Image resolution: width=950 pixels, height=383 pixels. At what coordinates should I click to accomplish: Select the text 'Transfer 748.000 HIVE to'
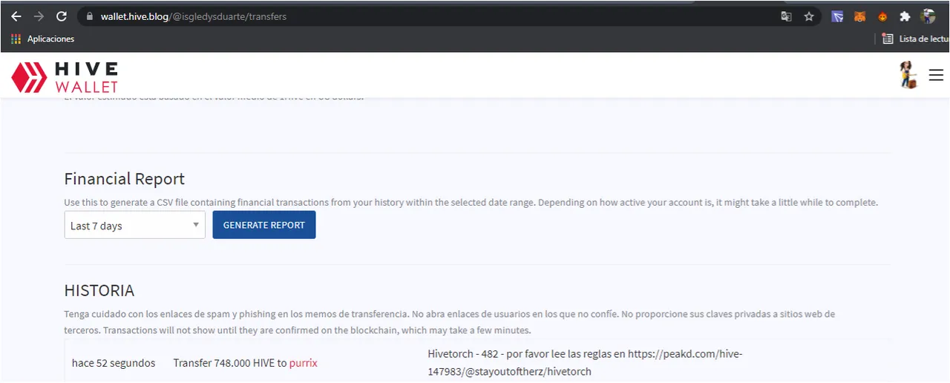pyautogui.click(x=230, y=363)
